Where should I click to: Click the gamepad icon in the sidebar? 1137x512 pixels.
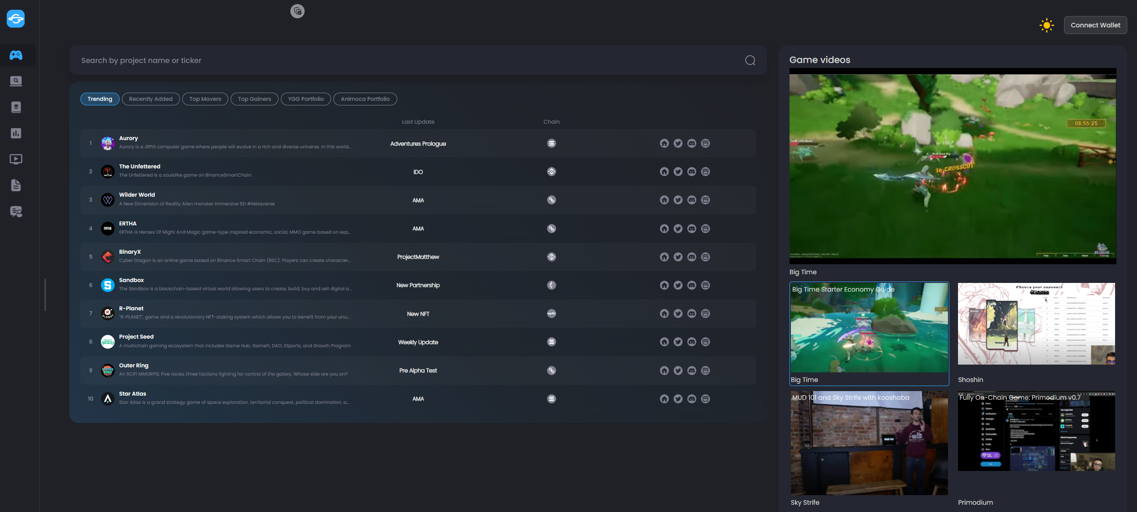(x=16, y=55)
